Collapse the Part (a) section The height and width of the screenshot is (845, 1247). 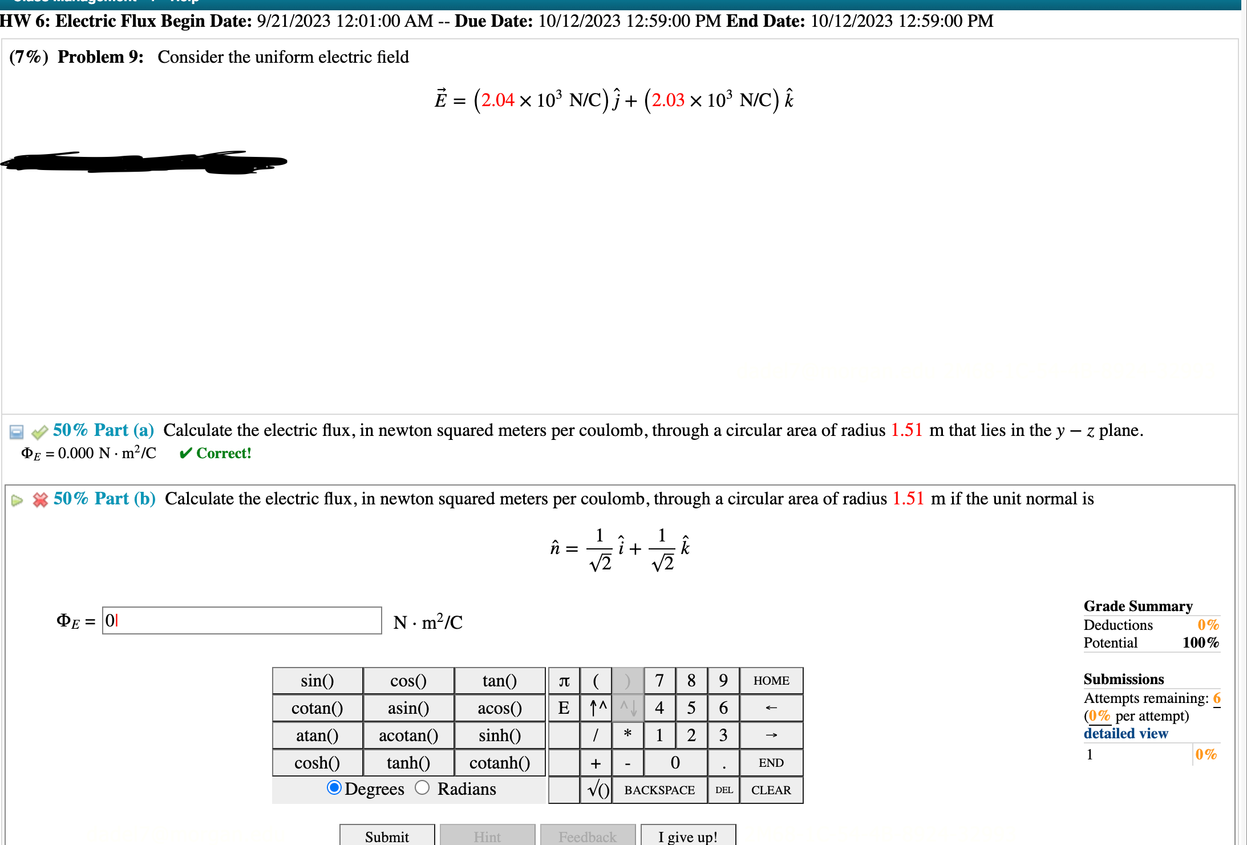point(17,431)
